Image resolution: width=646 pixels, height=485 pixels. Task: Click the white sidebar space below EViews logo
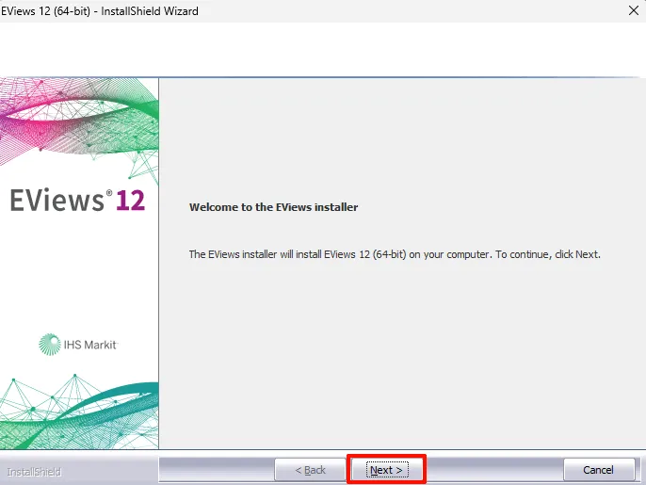[78, 272]
